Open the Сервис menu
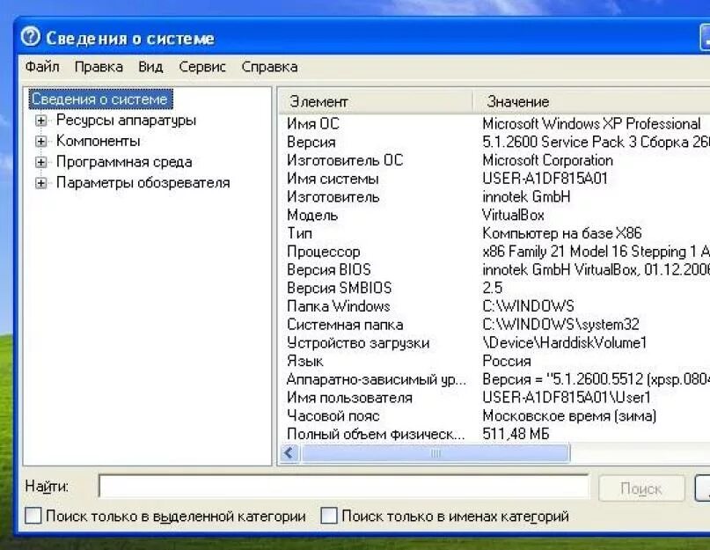The height and width of the screenshot is (550, 710). (x=202, y=67)
